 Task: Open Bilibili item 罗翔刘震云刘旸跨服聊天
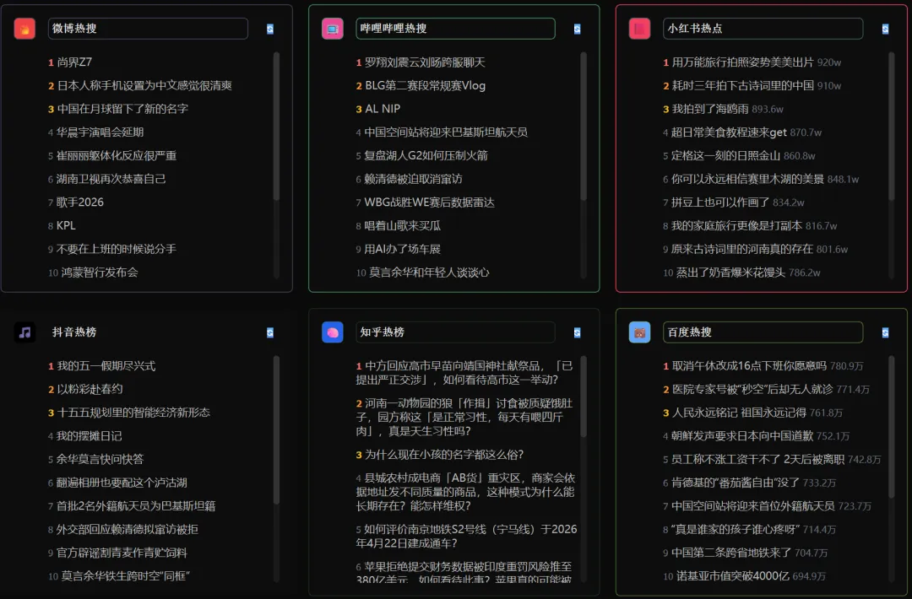[x=425, y=62]
